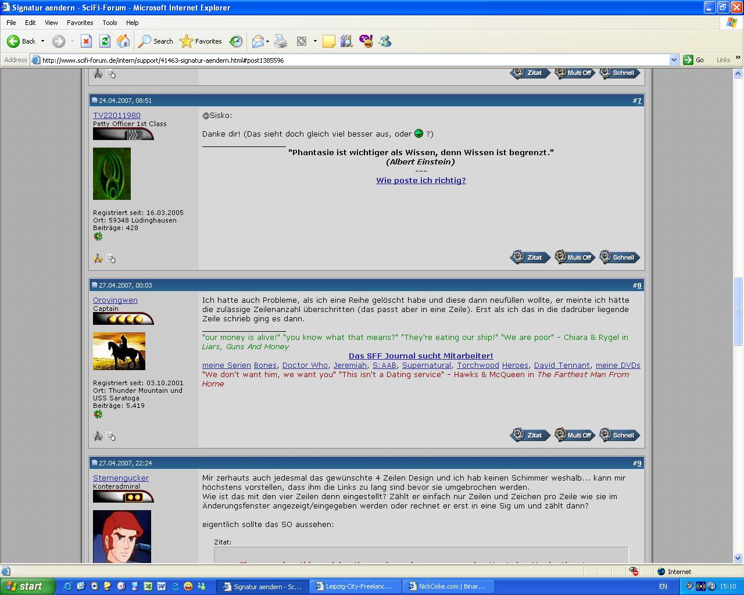This screenshot has height=595, width=744.
Task: Click the Zitat button on post #8
Action: pyautogui.click(x=530, y=435)
